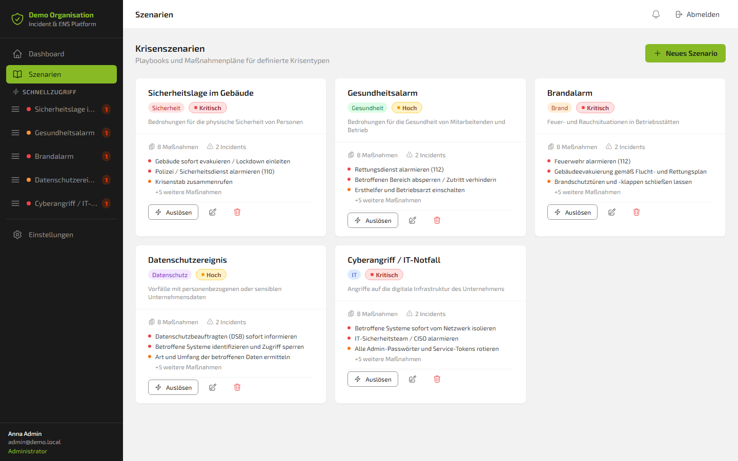Click '+5 weitere Maßnahmen' on Gesundheitsalarm card
The height and width of the screenshot is (461, 738).
388,200
